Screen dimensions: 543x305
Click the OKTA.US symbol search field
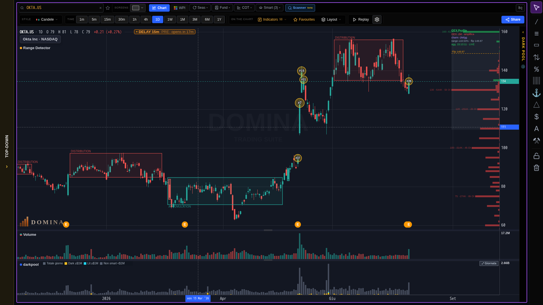(x=61, y=8)
